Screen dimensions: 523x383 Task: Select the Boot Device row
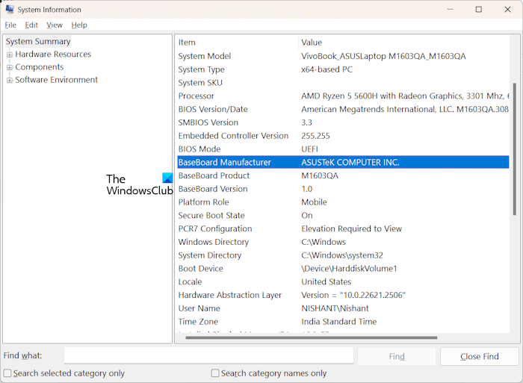(343, 269)
